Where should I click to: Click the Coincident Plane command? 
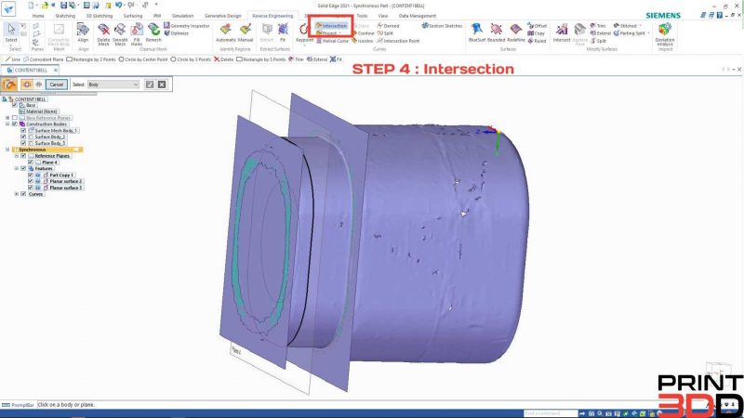coord(43,59)
